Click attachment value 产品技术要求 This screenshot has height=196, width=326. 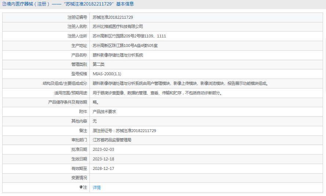[x=104, y=112]
